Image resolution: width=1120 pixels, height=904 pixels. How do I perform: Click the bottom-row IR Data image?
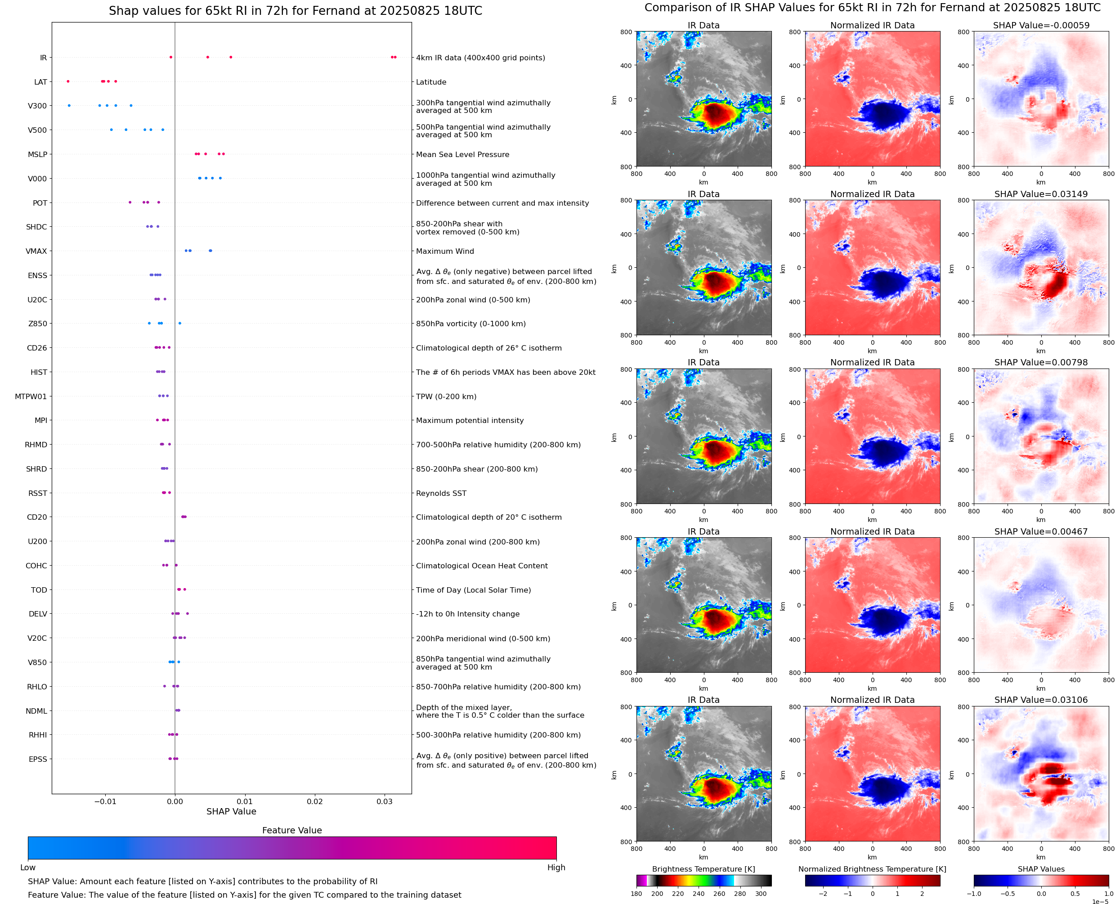(x=703, y=774)
